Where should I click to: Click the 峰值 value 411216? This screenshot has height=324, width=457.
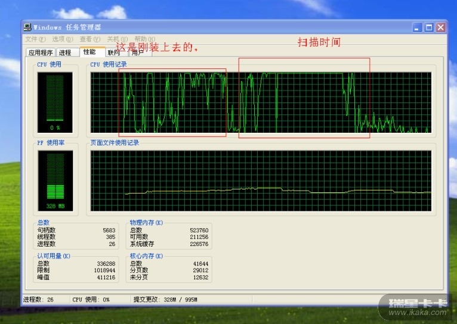click(x=106, y=278)
